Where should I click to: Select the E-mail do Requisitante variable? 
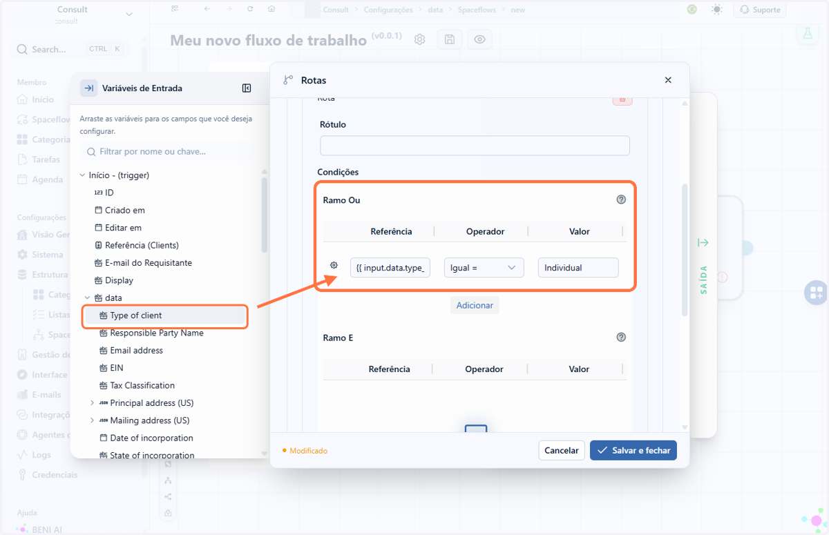pos(149,263)
